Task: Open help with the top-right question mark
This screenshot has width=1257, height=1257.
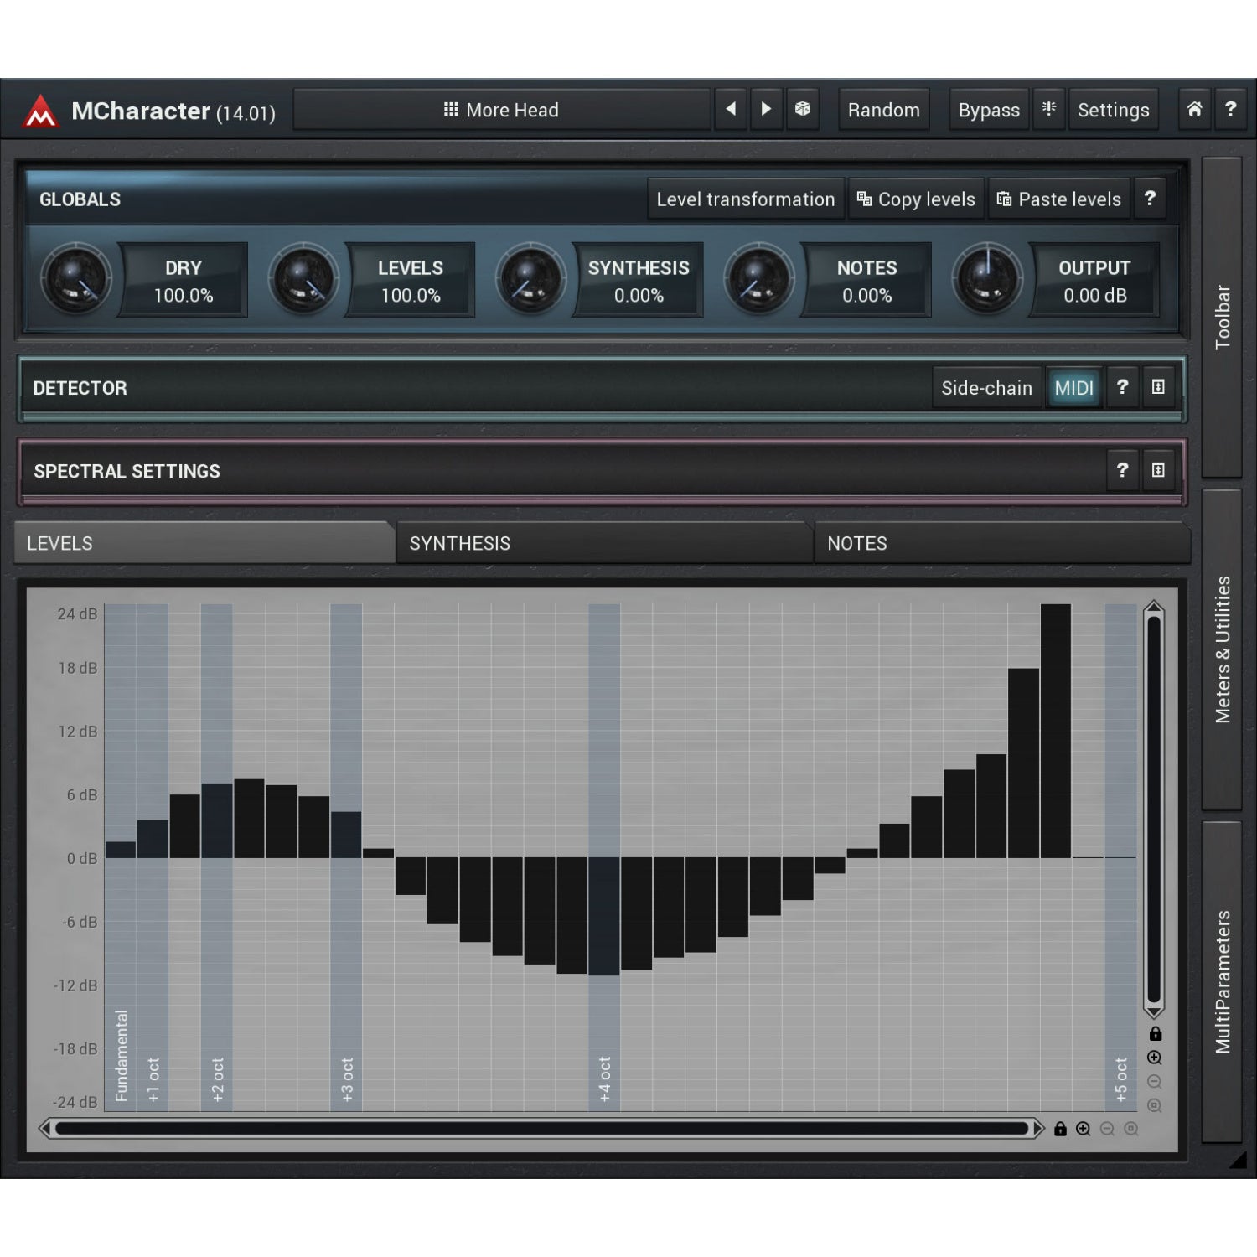Action: click(1230, 109)
